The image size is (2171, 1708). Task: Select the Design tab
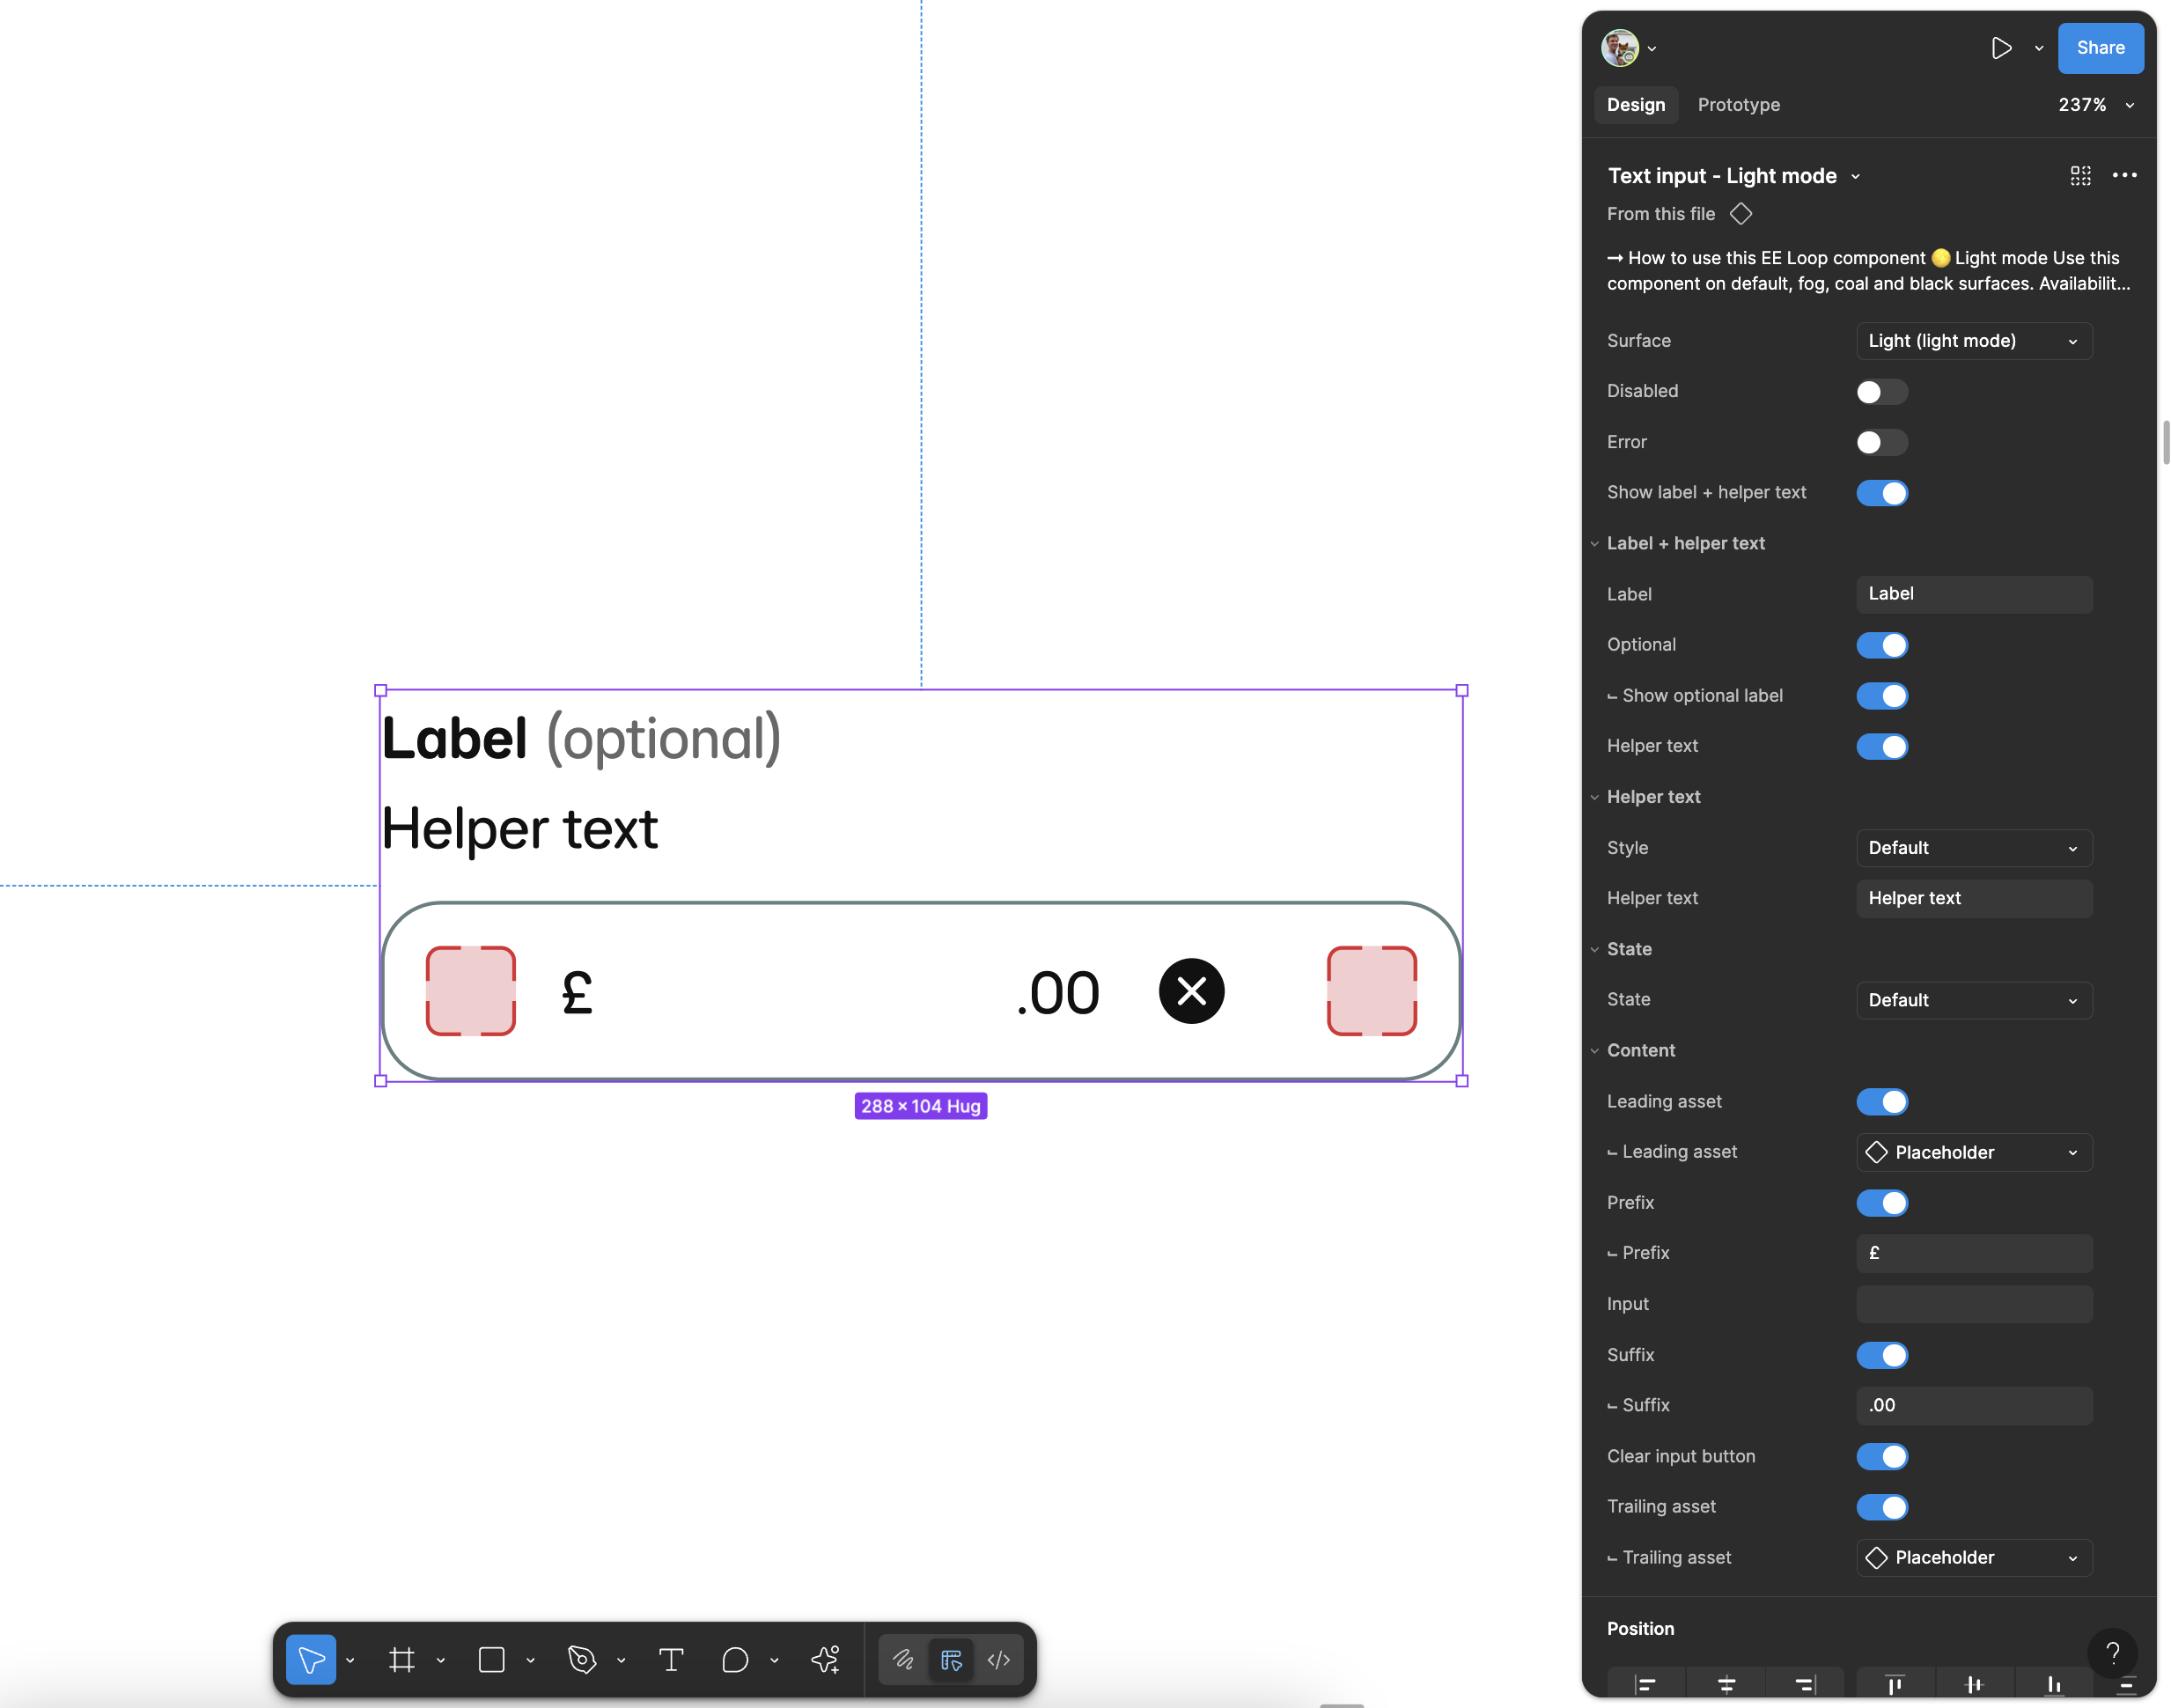point(1635,105)
